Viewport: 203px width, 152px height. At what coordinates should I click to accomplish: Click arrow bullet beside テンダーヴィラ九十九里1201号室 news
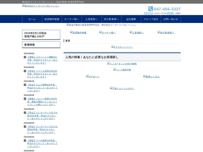coord(25,113)
